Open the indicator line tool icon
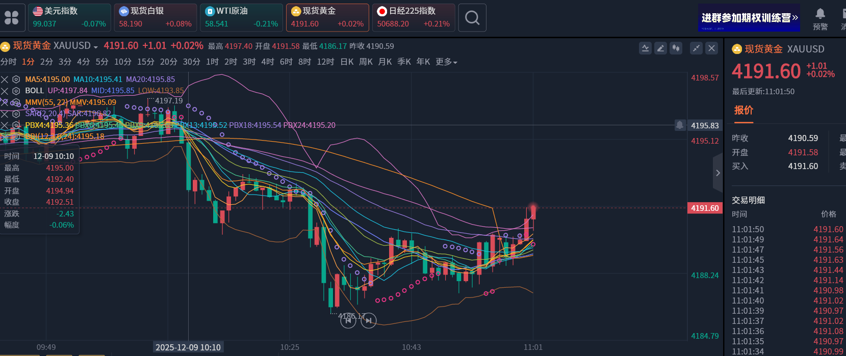The width and height of the screenshot is (846, 356). tap(645, 48)
